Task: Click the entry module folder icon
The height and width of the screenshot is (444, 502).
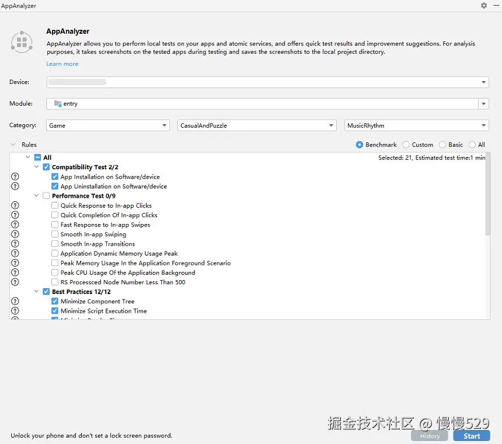Action: coord(58,103)
